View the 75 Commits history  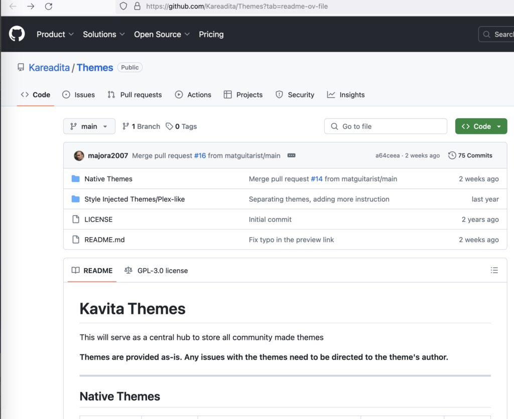pos(470,155)
